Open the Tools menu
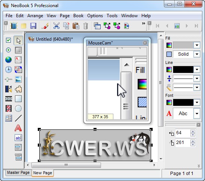This screenshot has height=181, width=205. coord(112,16)
